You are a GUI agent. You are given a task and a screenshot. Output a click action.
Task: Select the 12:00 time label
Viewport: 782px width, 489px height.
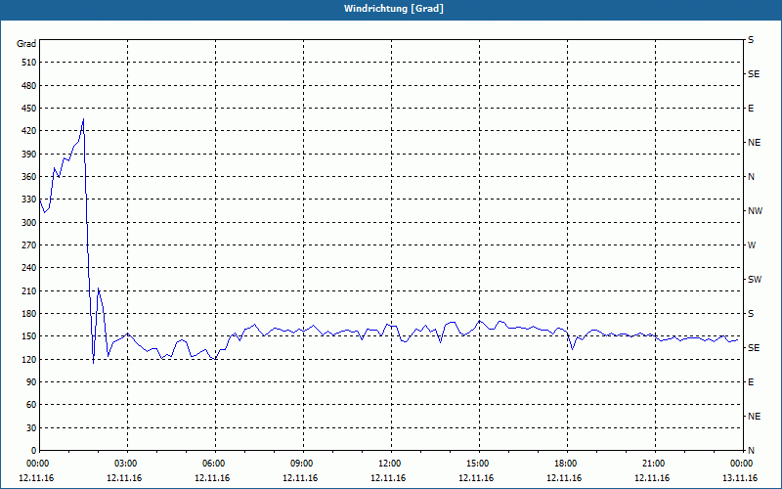[x=389, y=464]
